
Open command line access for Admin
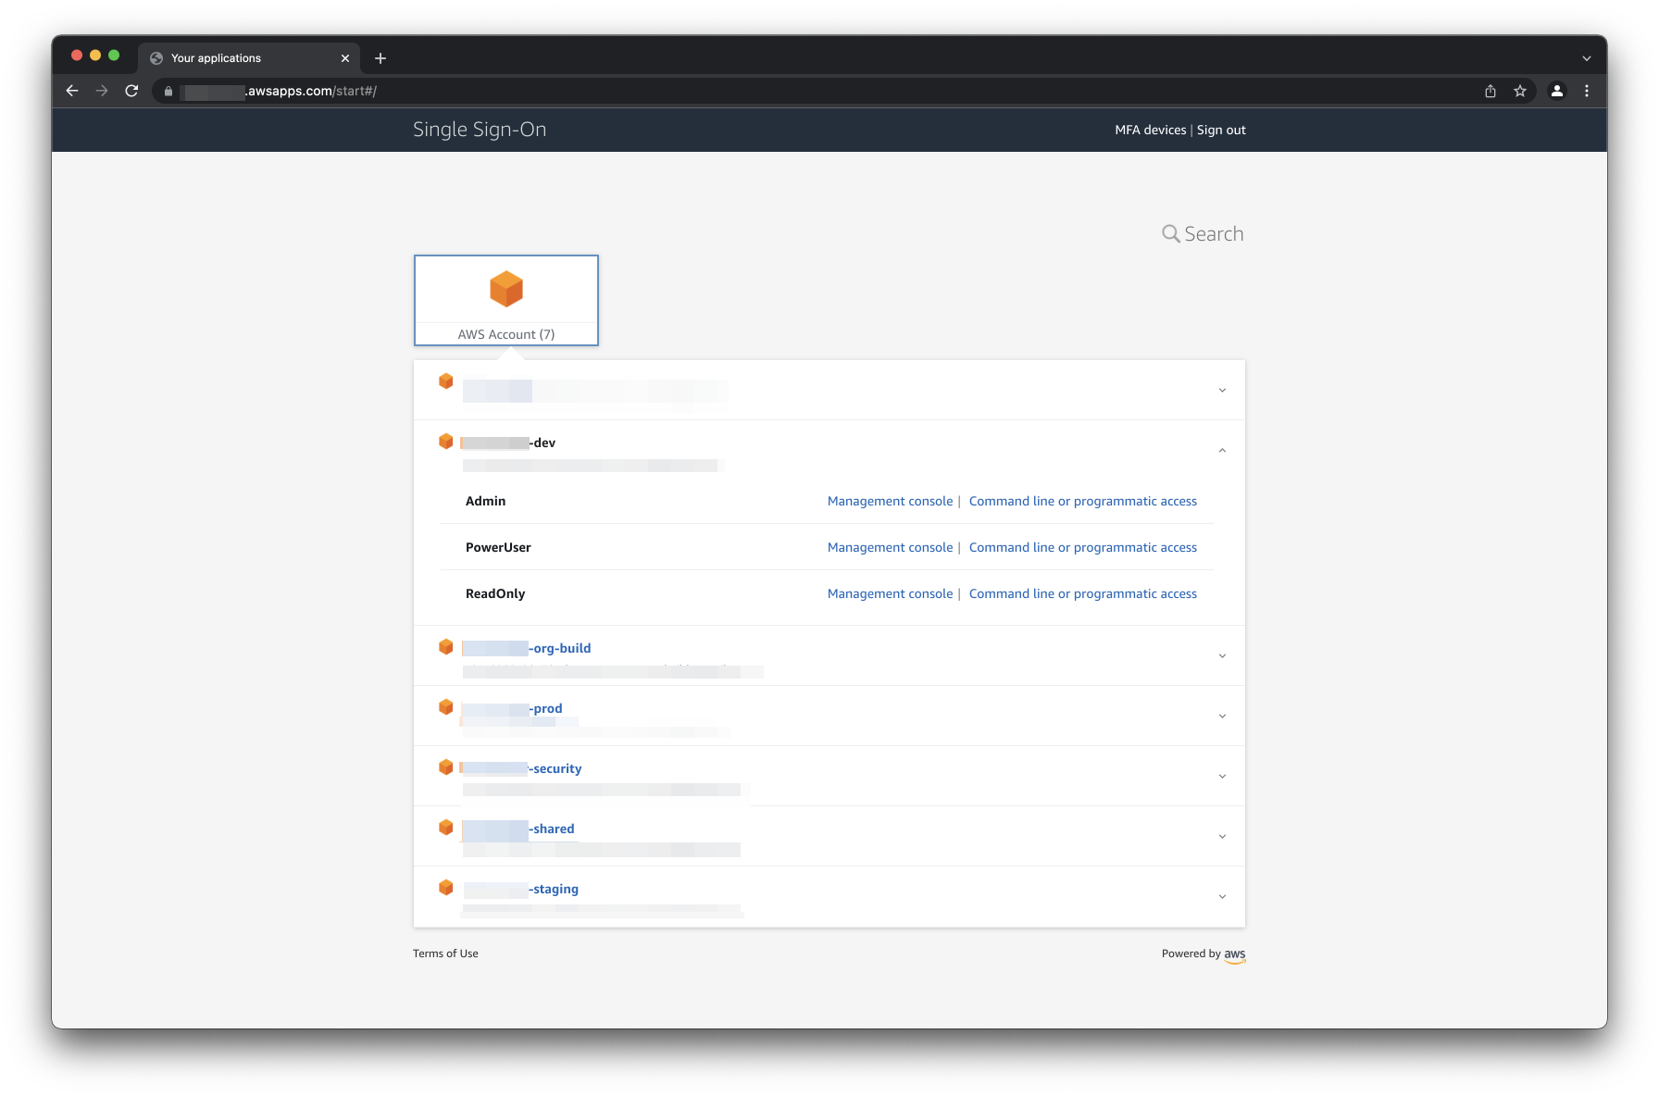1083,501
